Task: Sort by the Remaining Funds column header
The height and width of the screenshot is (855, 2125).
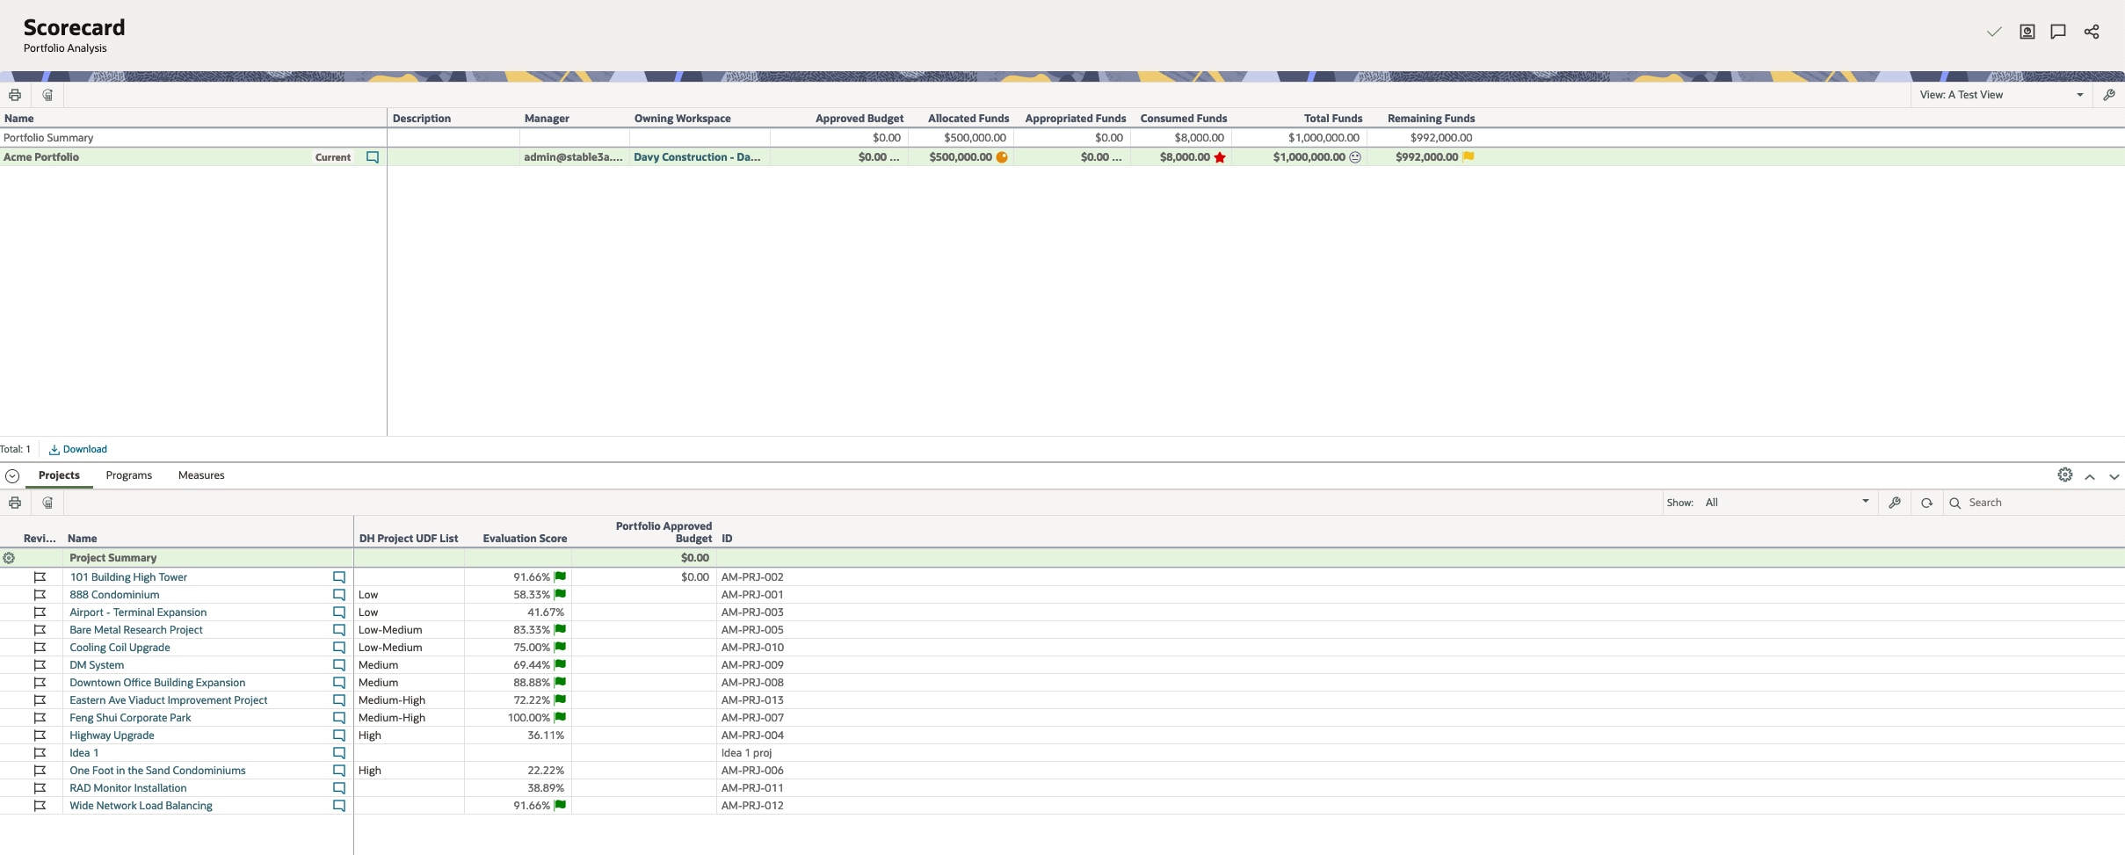Action: 1431,119
